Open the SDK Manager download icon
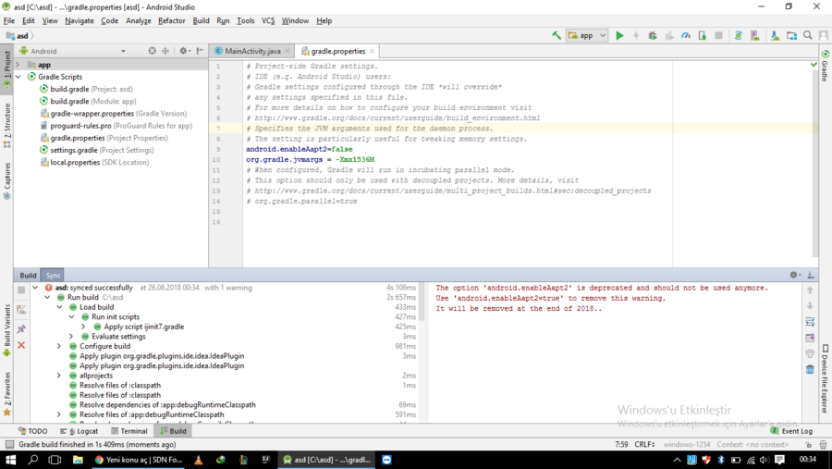 (x=775, y=35)
